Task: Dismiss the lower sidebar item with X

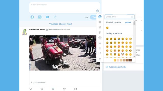Action: [x=141, y=30]
